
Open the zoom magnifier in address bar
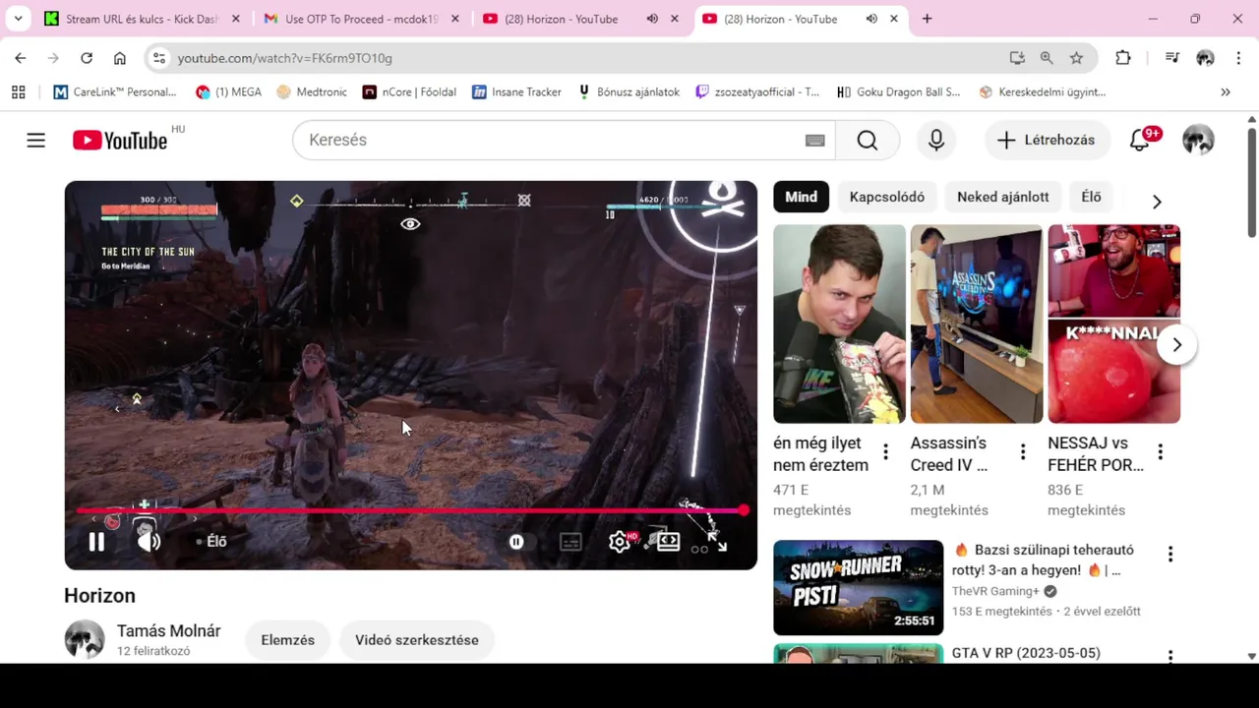(x=1047, y=58)
